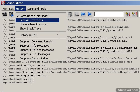Screen dimensions: 140x92
Task: Click the search down flashlight icon
Action: [128, 14]
